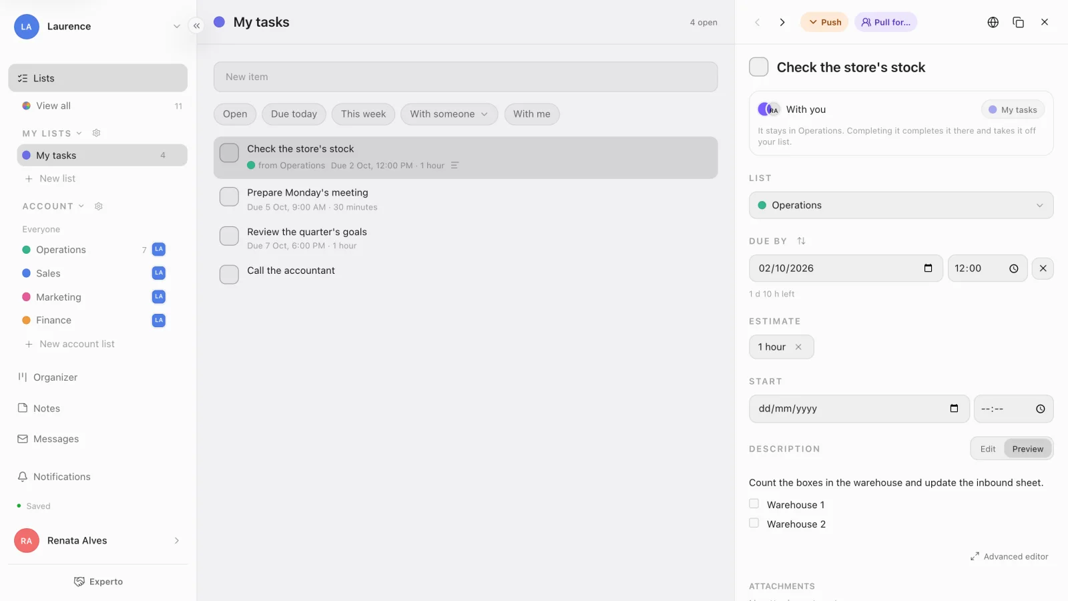The width and height of the screenshot is (1068, 601).
Task: Filter tasks by This week
Action: [364, 114]
